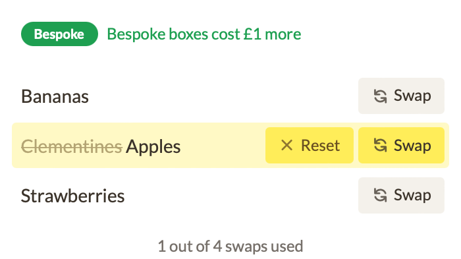461x259 pixels.
Task: Click the X icon in Reset button
Action: pos(286,146)
